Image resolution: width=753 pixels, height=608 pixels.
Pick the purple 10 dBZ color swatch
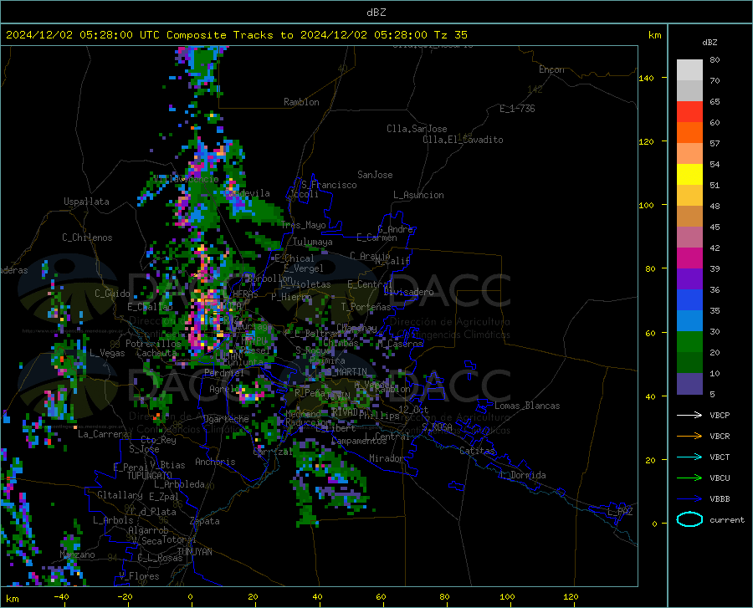[689, 384]
